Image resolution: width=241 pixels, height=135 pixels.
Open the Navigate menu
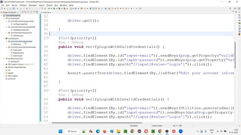(33, 5)
